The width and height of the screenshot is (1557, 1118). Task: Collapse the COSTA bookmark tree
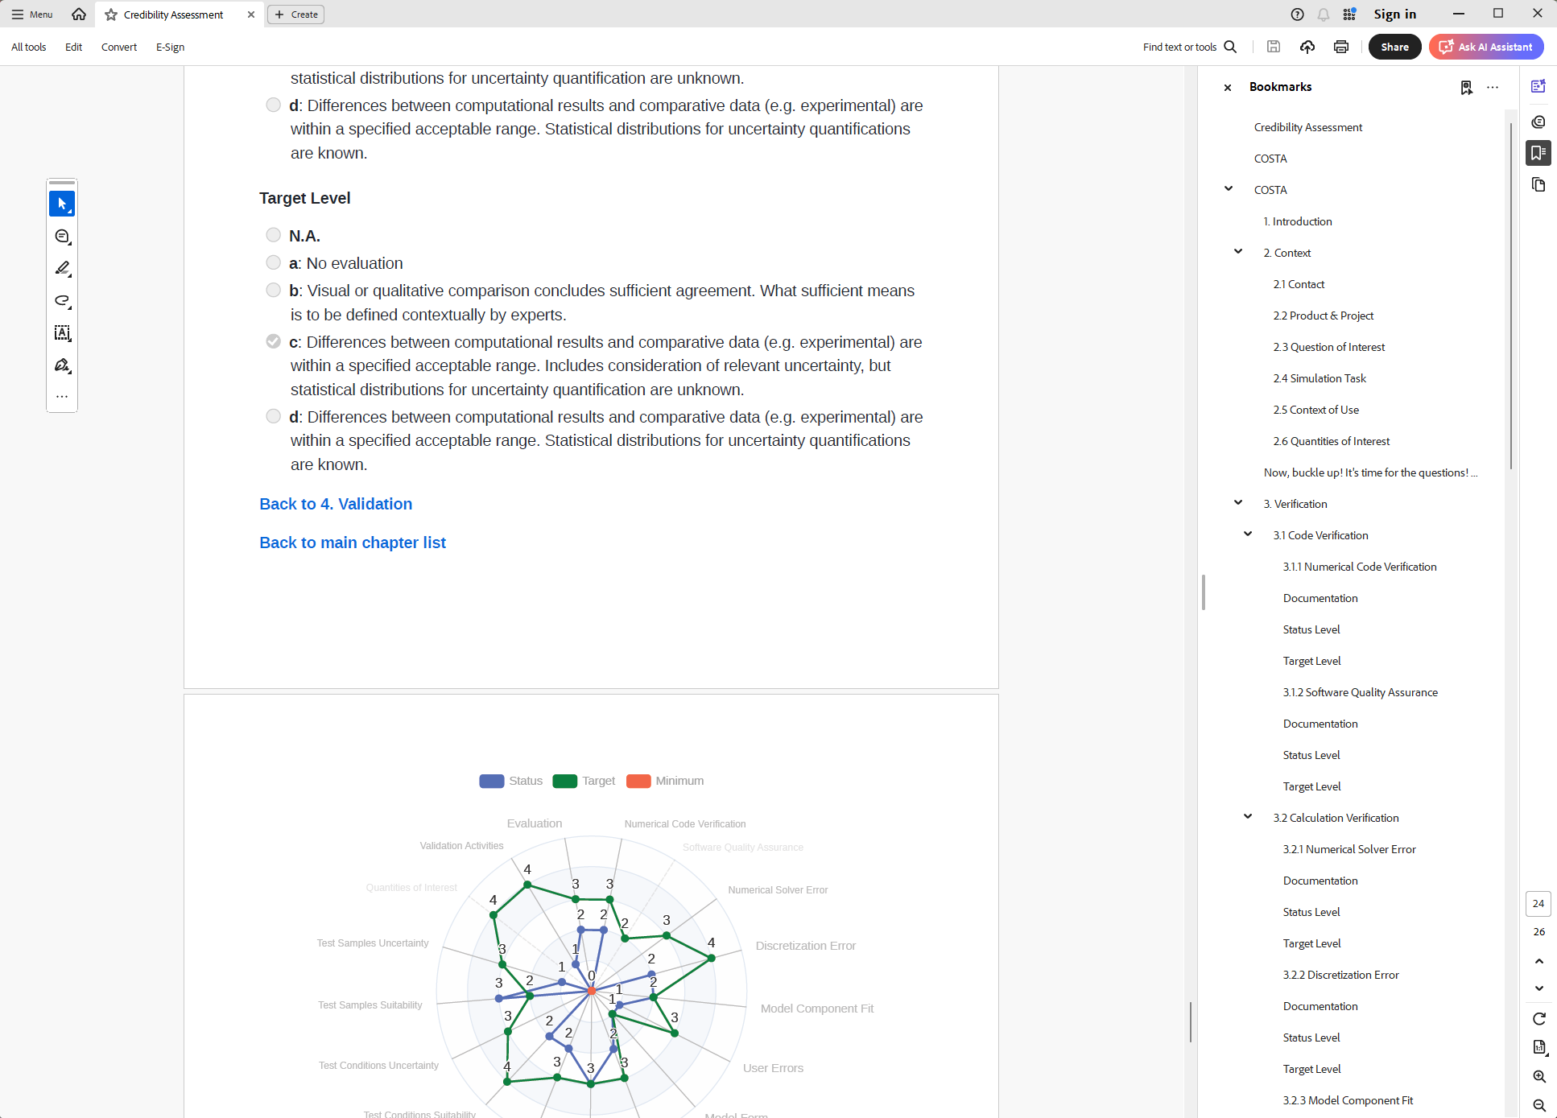point(1229,189)
